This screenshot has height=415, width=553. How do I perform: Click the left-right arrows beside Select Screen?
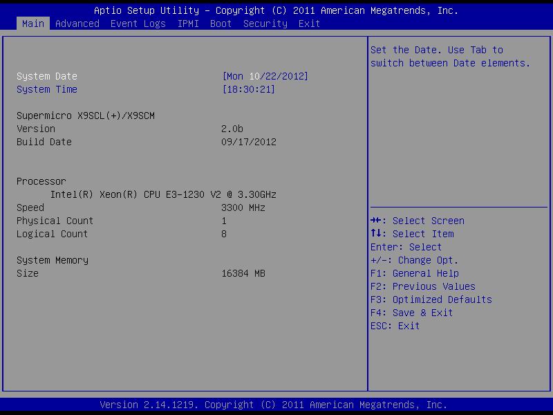[x=377, y=221]
